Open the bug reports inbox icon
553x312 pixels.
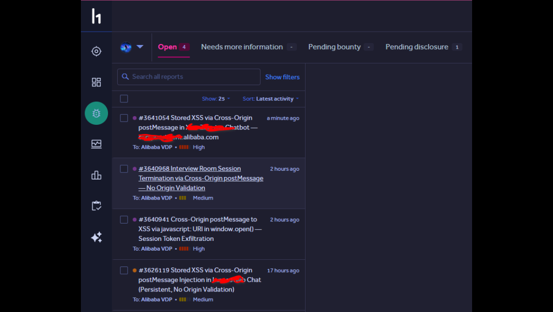[x=96, y=113]
